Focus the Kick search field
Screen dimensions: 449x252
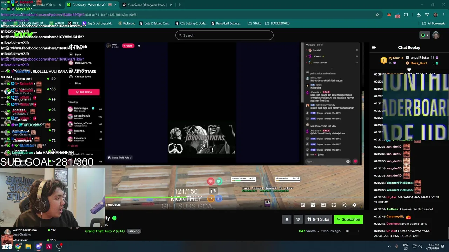coord(224,35)
